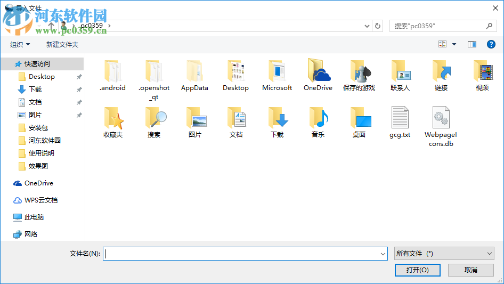This screenshot has height=284, width=504.
Task: Expand the pc0359 breadcrumb chevron
Action: coord(110,26)
